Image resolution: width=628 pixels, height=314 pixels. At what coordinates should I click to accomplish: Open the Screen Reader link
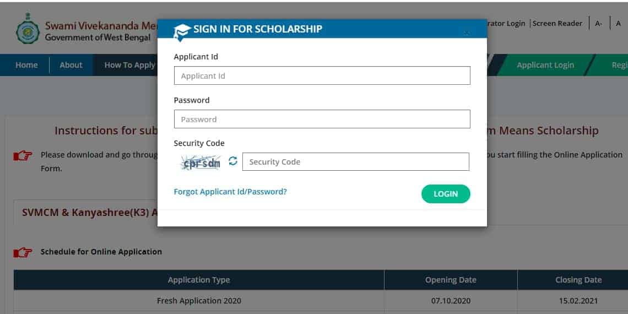[557, 24]
